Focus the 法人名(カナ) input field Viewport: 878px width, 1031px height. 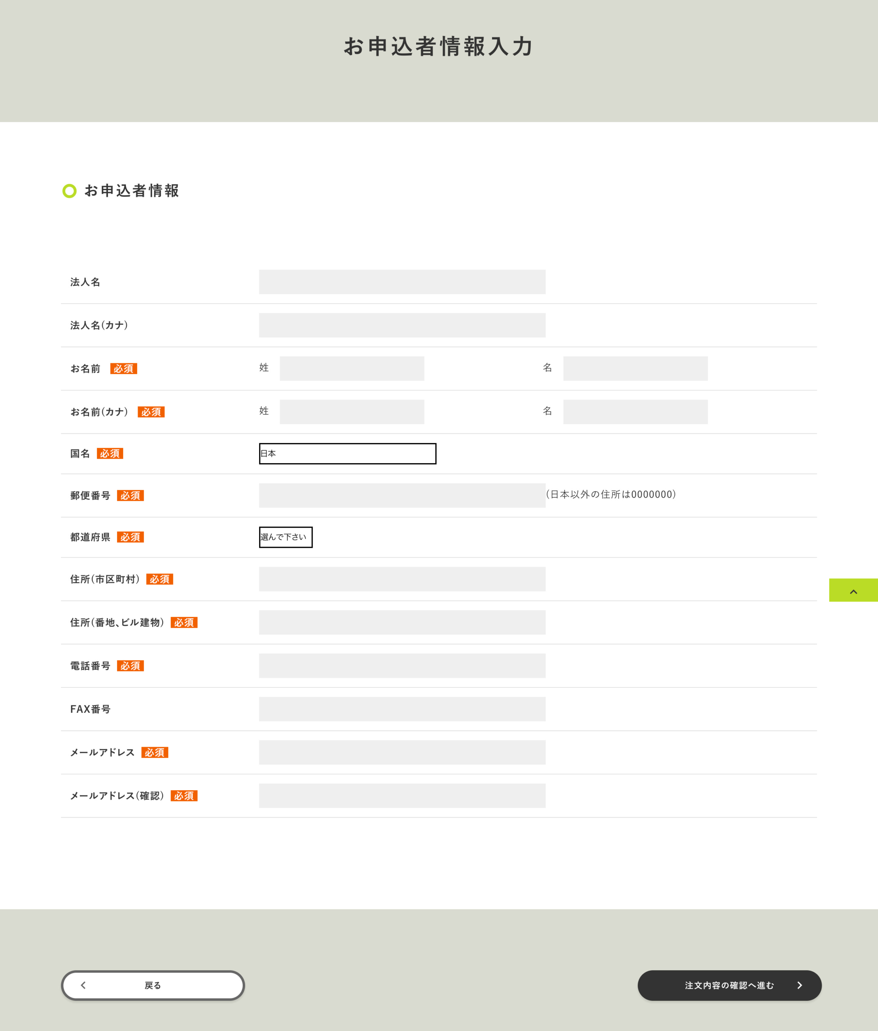point(402,325)
